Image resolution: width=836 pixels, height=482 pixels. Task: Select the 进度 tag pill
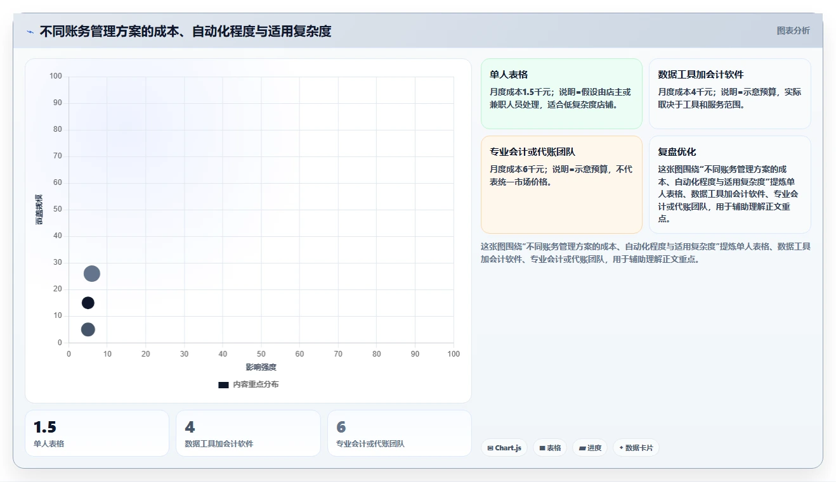(x=590, y=448)
